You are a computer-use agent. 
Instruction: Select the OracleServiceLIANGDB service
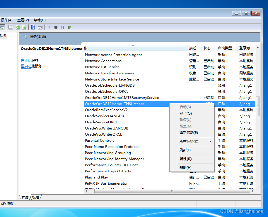(104, 116)
